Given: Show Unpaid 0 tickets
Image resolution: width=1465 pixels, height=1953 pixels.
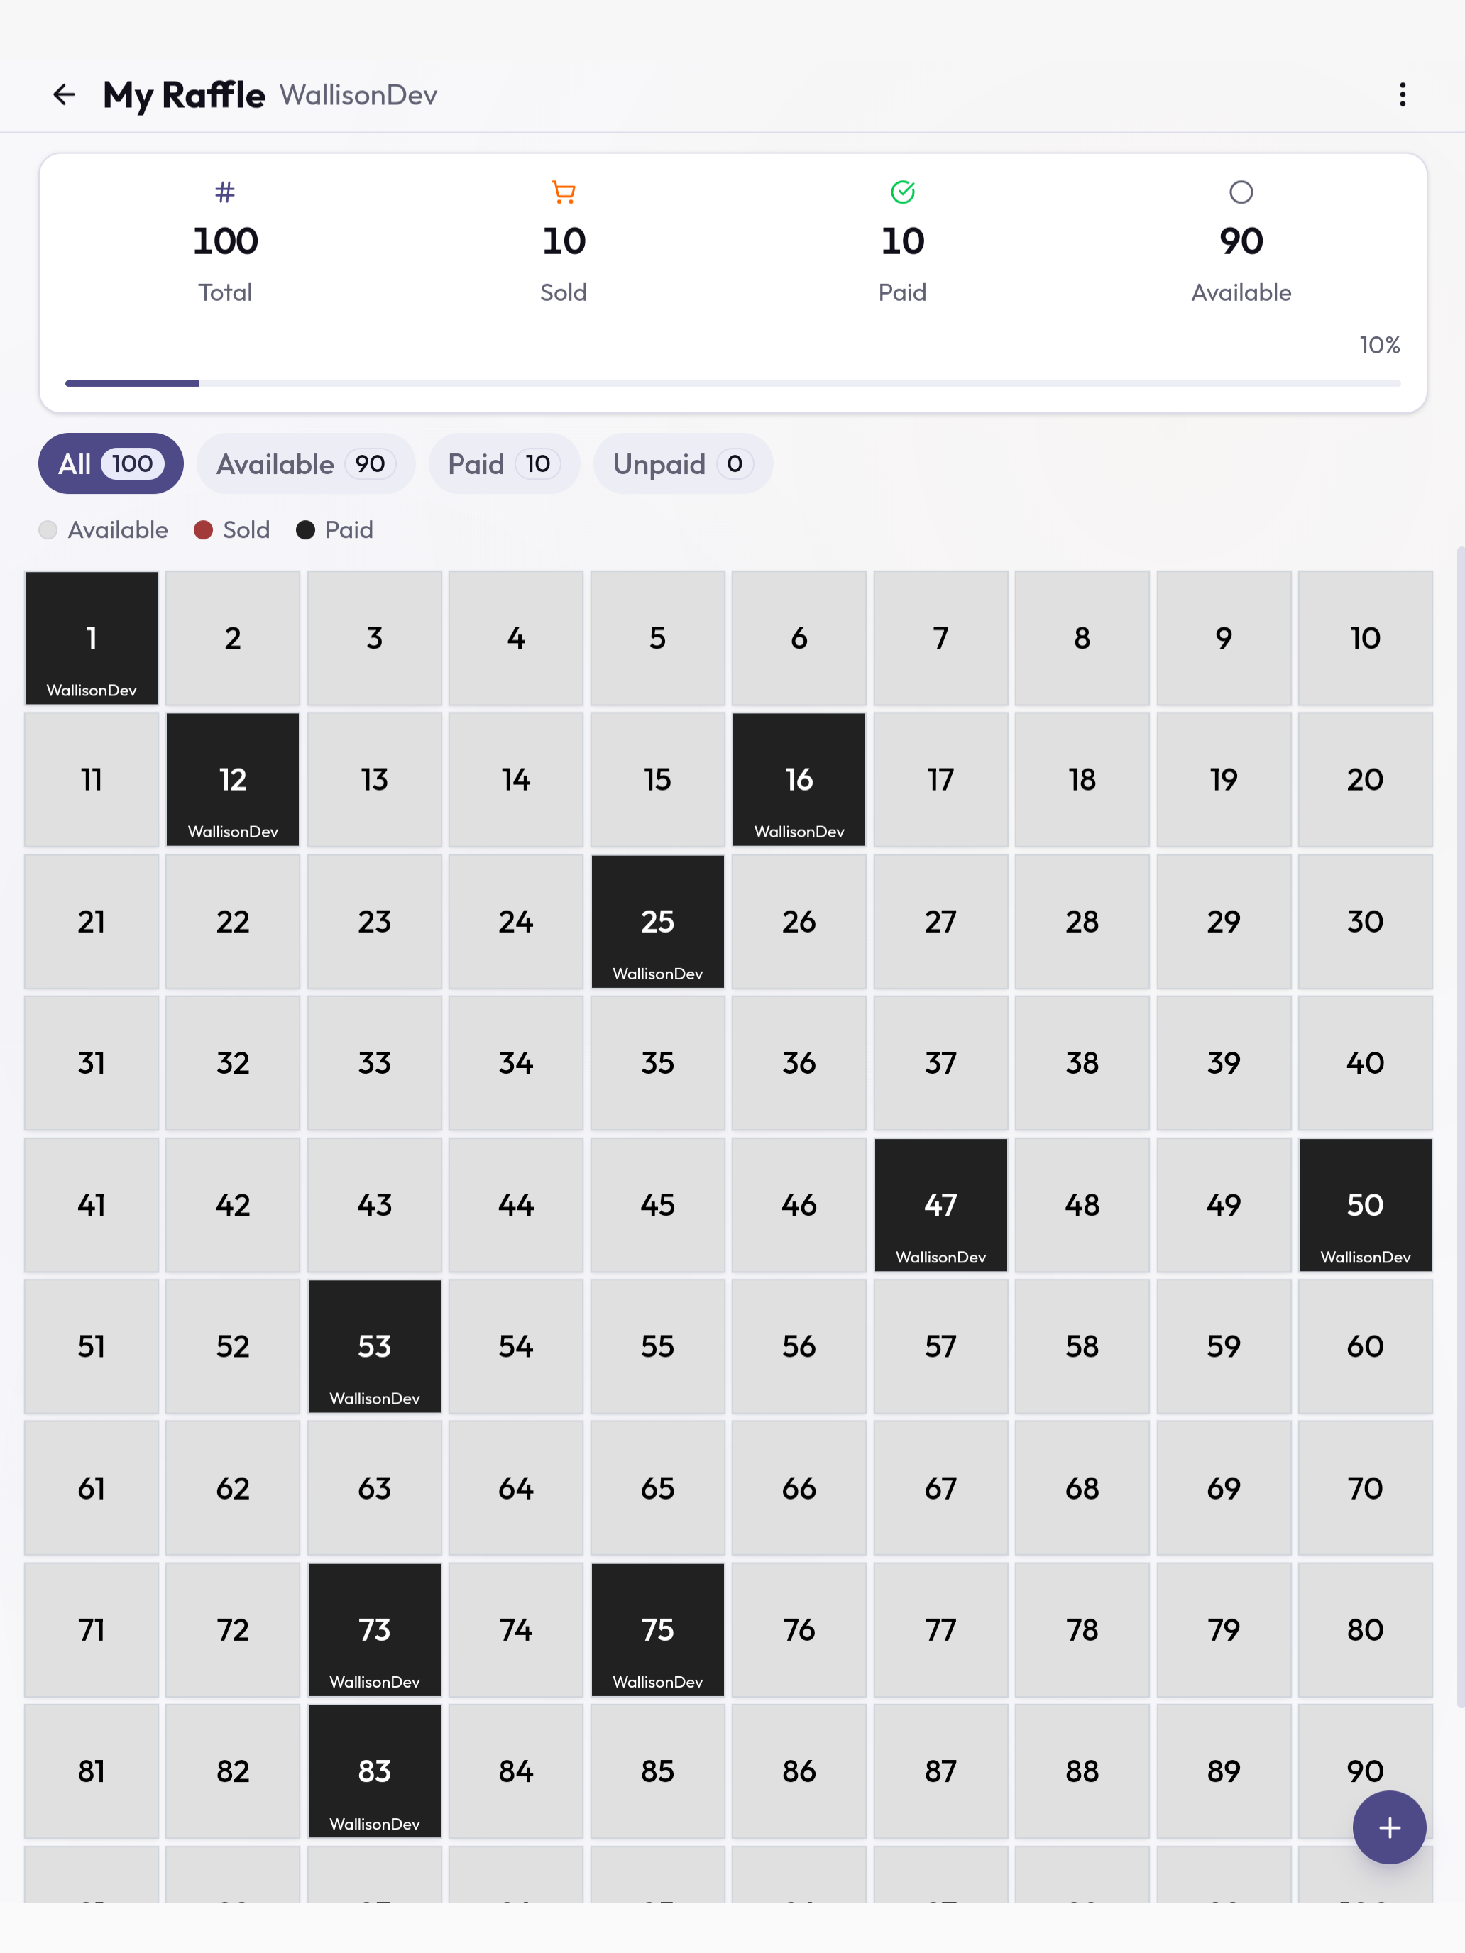Looking at the screenshot, I should click(x=684, y=463).
